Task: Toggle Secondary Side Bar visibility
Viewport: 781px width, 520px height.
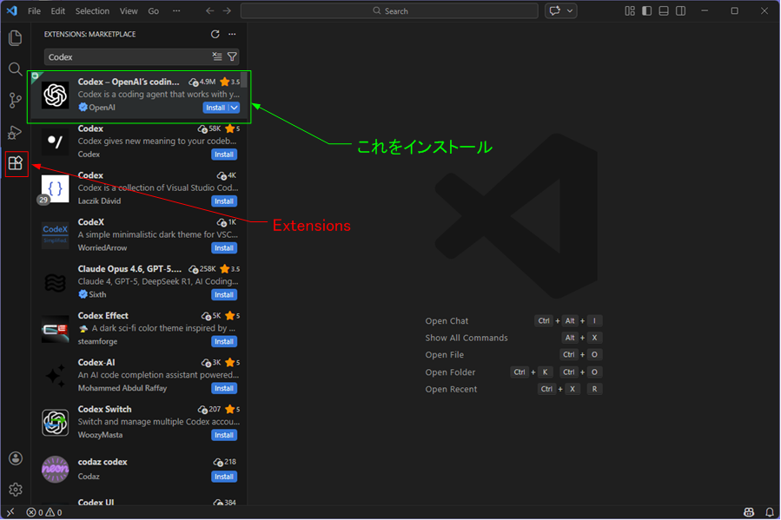Action: [680, 11]
